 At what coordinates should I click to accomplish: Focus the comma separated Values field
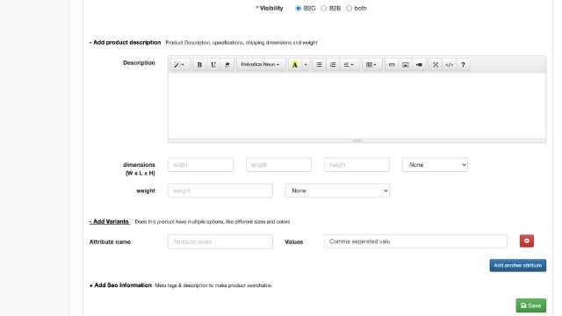(415, 241)
